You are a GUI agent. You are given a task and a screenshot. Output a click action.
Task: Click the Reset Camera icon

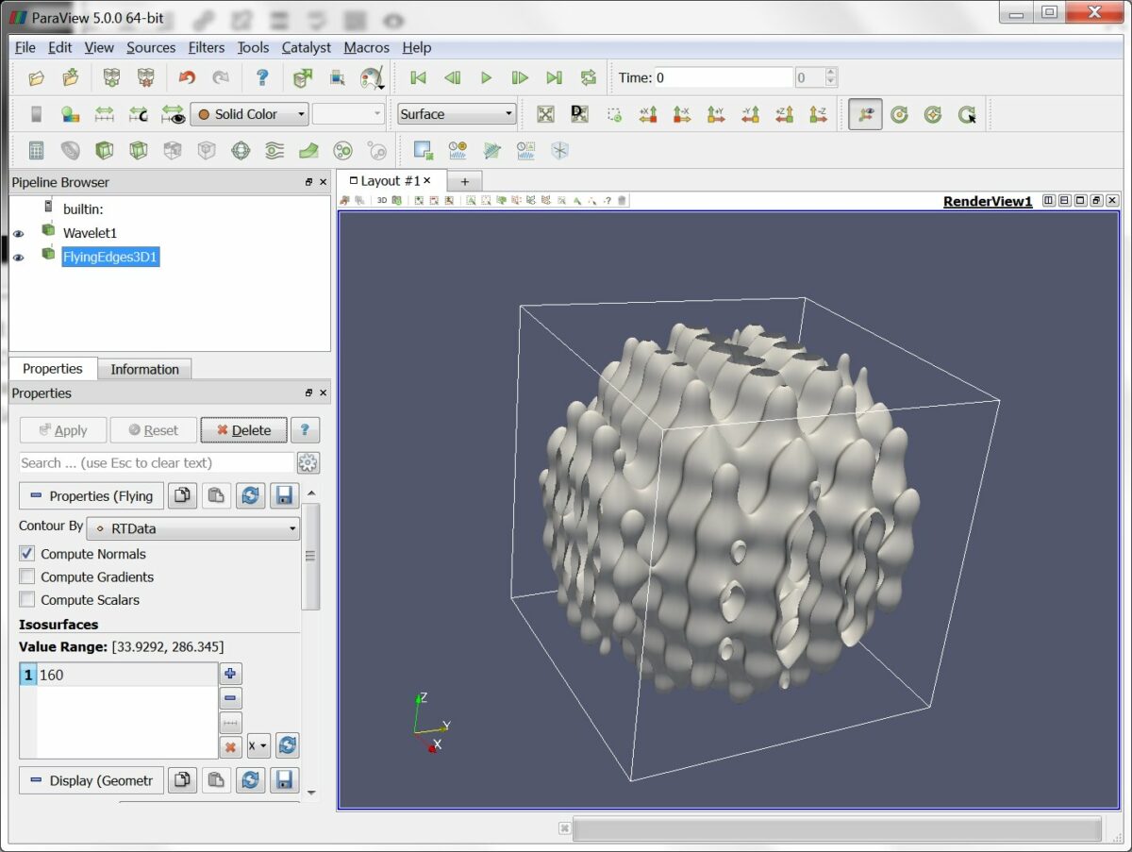click(x=545, y=114)
